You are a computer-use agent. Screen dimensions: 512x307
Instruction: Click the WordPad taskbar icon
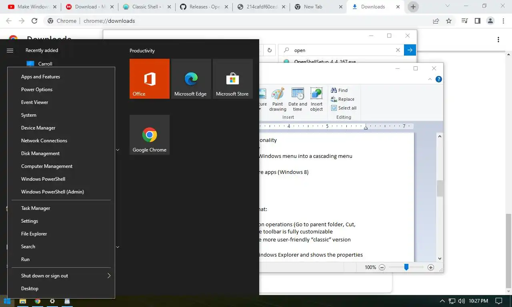(x=67, y=301)
